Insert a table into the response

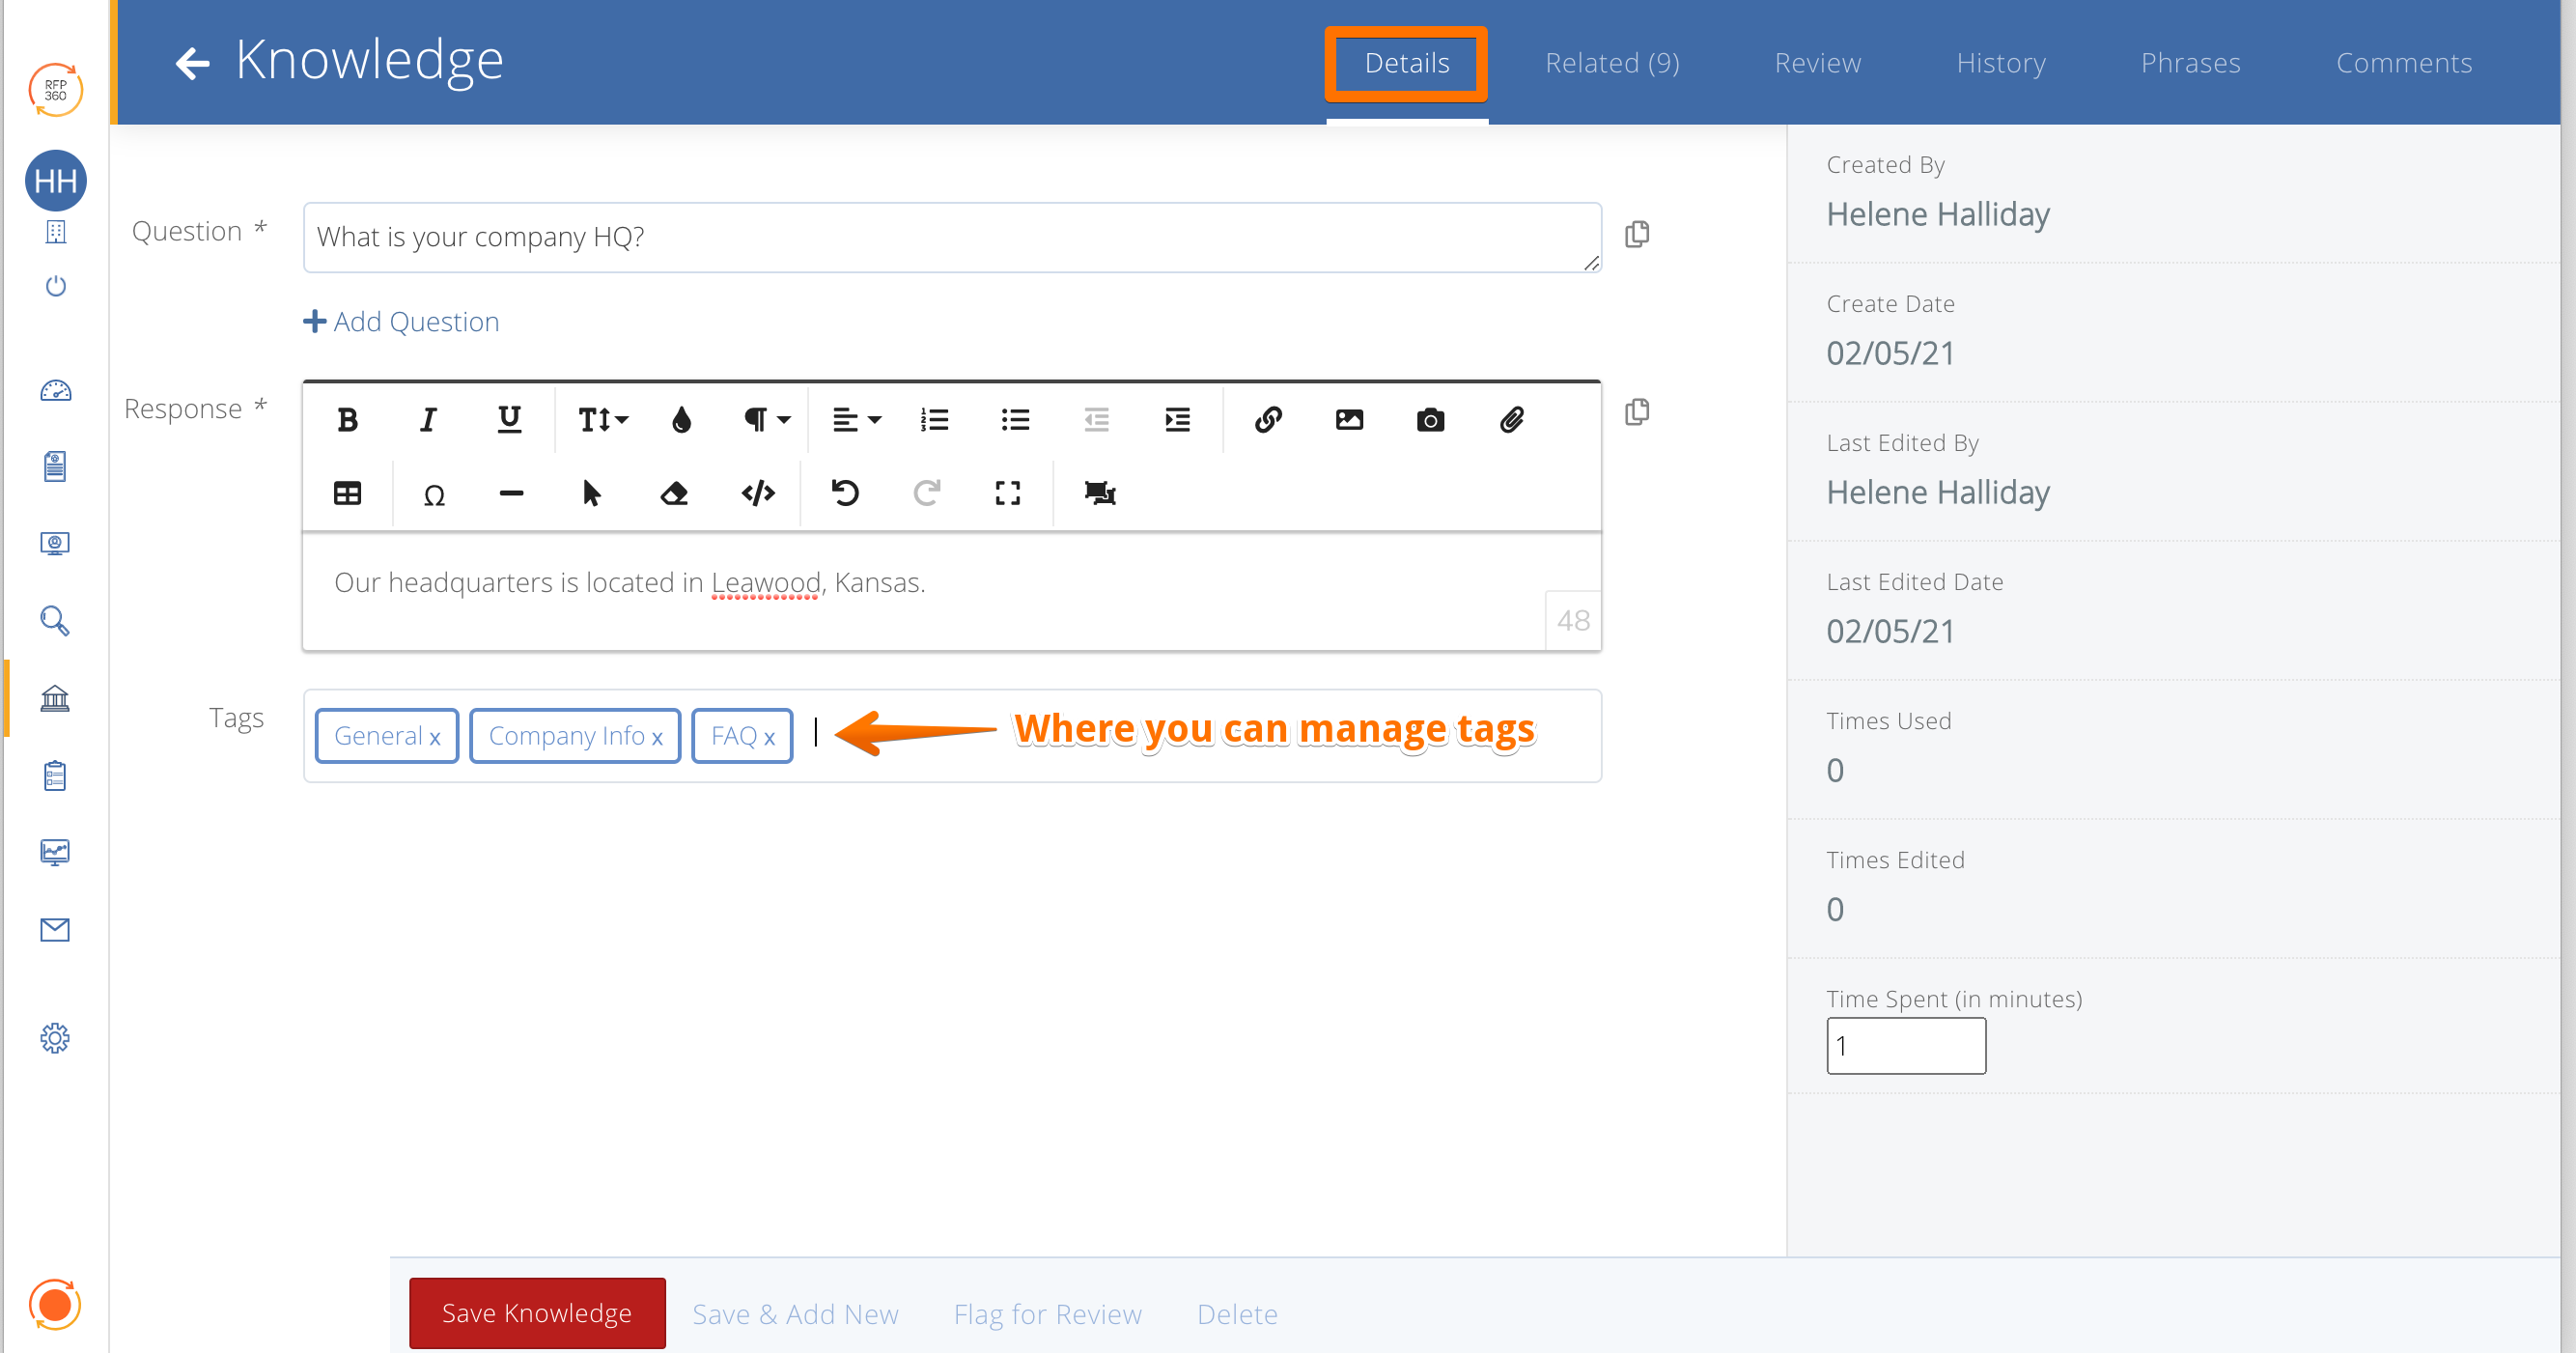click(347, 493)
